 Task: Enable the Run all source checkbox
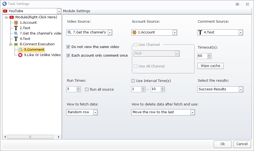point(87,90)
